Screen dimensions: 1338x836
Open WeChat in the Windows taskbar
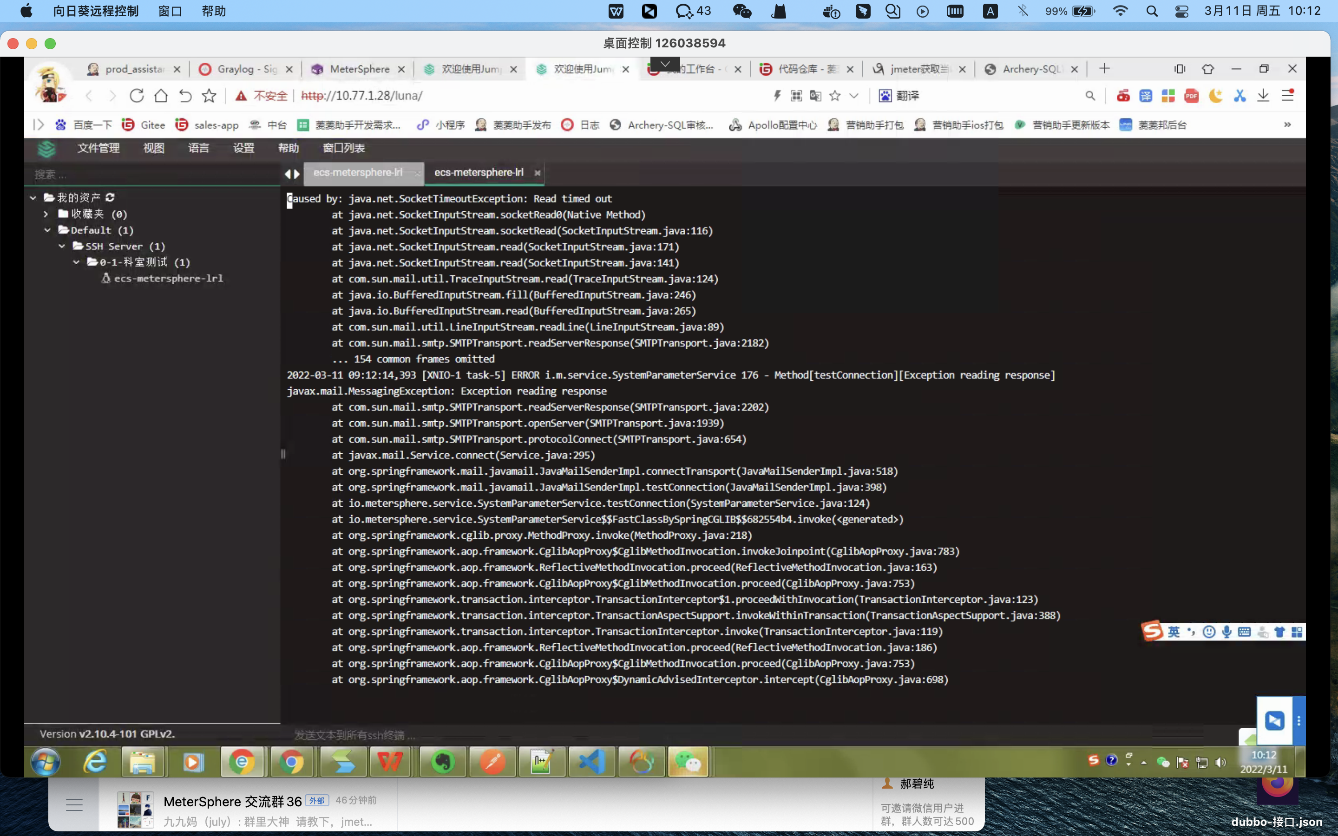688,763
